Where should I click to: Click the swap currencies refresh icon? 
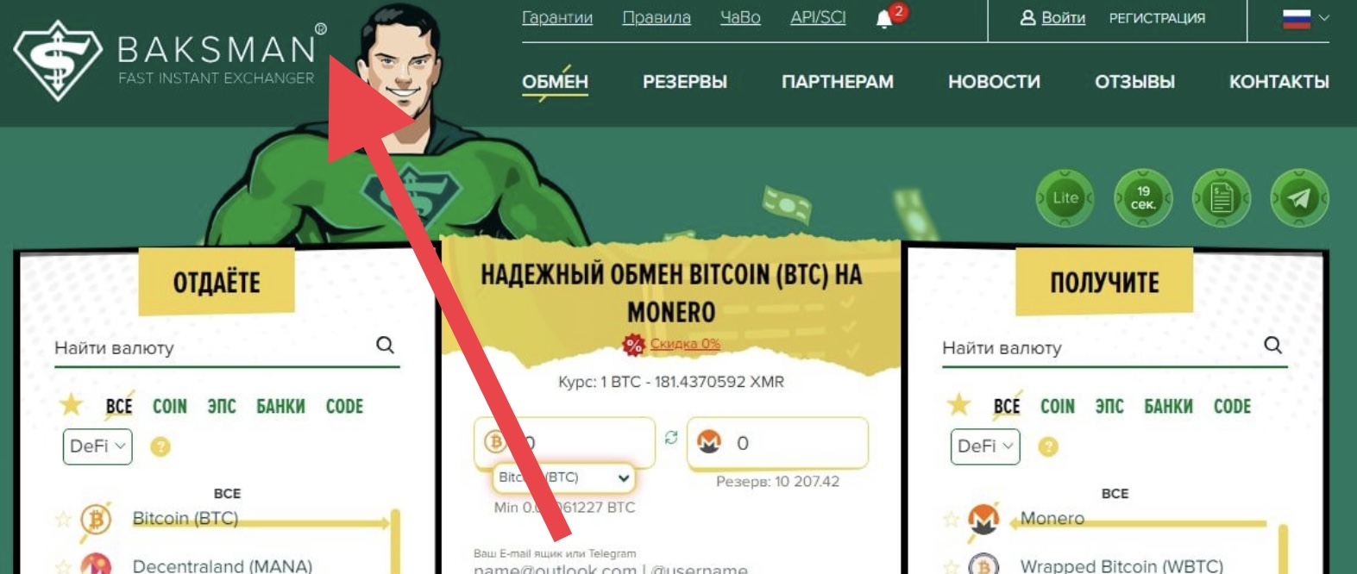(x=671, y=438)
